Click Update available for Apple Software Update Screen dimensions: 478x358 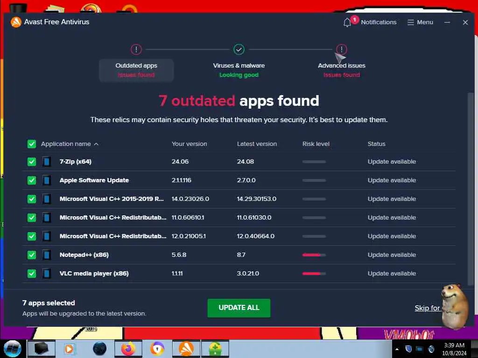point(392,180)
